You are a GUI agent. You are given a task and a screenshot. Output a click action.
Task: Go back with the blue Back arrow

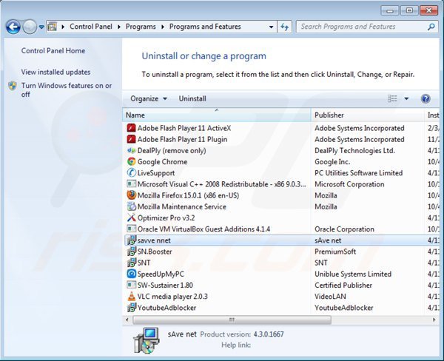[13, 27]
